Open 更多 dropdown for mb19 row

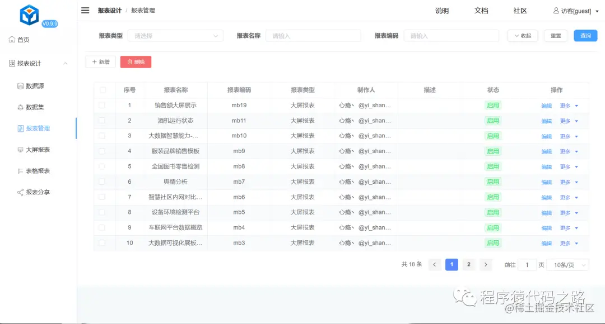point(569,106)
